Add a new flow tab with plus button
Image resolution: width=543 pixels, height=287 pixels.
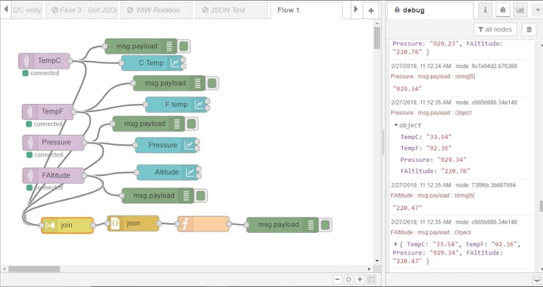pos(371,10)
